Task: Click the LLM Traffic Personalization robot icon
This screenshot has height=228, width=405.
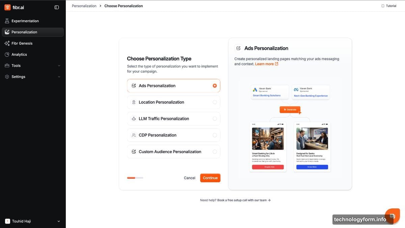Action: click(x=134, y=119)
